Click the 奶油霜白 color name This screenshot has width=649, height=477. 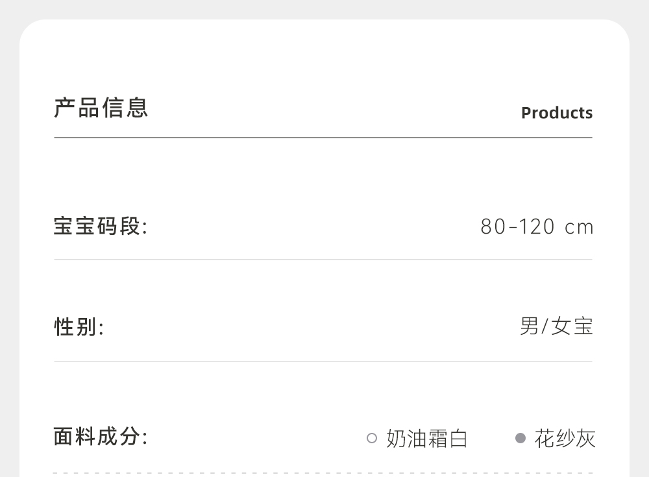tap(427, 439)
